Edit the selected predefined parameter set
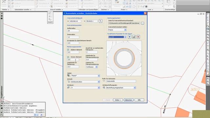210x118 pixels. [x=134, y=37]
